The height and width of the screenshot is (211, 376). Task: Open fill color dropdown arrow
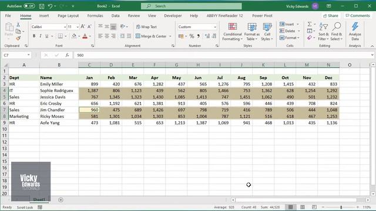coord(79,36)
